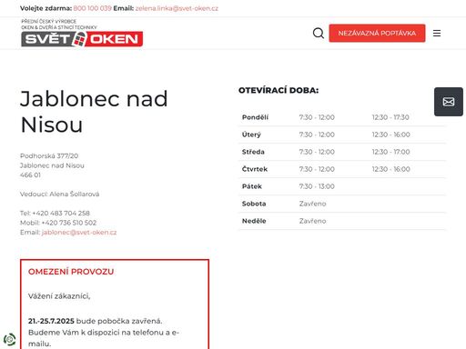Click the address line Podhorská 377/20
Viewport: 466px width, 349px height.
click(x=49, y=155)
